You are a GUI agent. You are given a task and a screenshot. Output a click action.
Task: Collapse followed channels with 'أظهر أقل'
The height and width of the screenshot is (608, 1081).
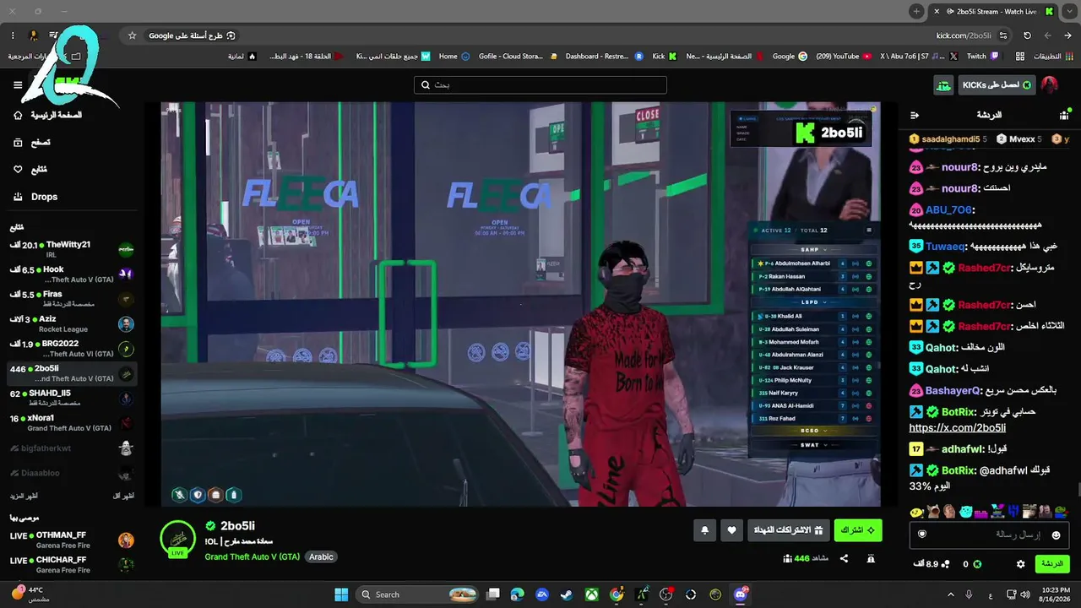point(123,496)
